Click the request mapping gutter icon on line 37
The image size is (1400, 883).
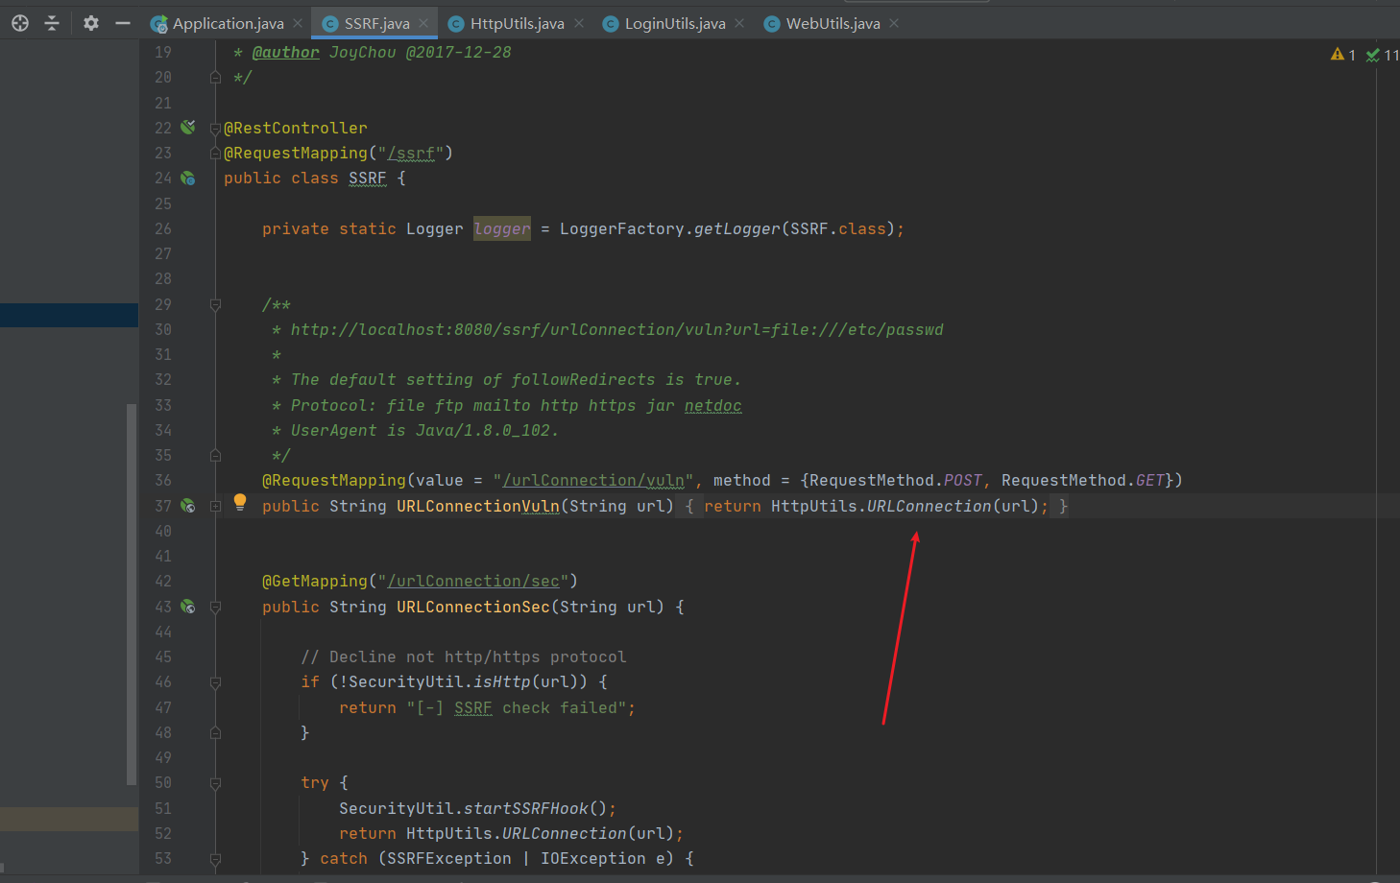(x=188, y=506)
